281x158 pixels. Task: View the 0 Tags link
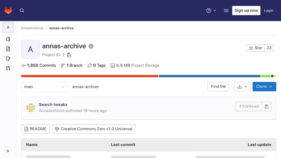click(x=96, y=65)
